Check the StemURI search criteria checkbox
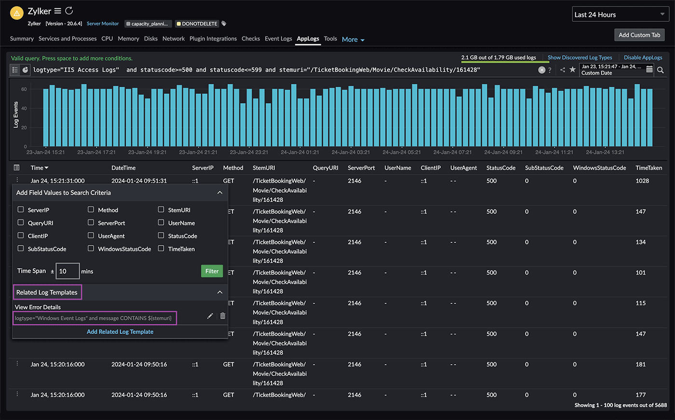The image size is (675, 420). coord(161,210)
